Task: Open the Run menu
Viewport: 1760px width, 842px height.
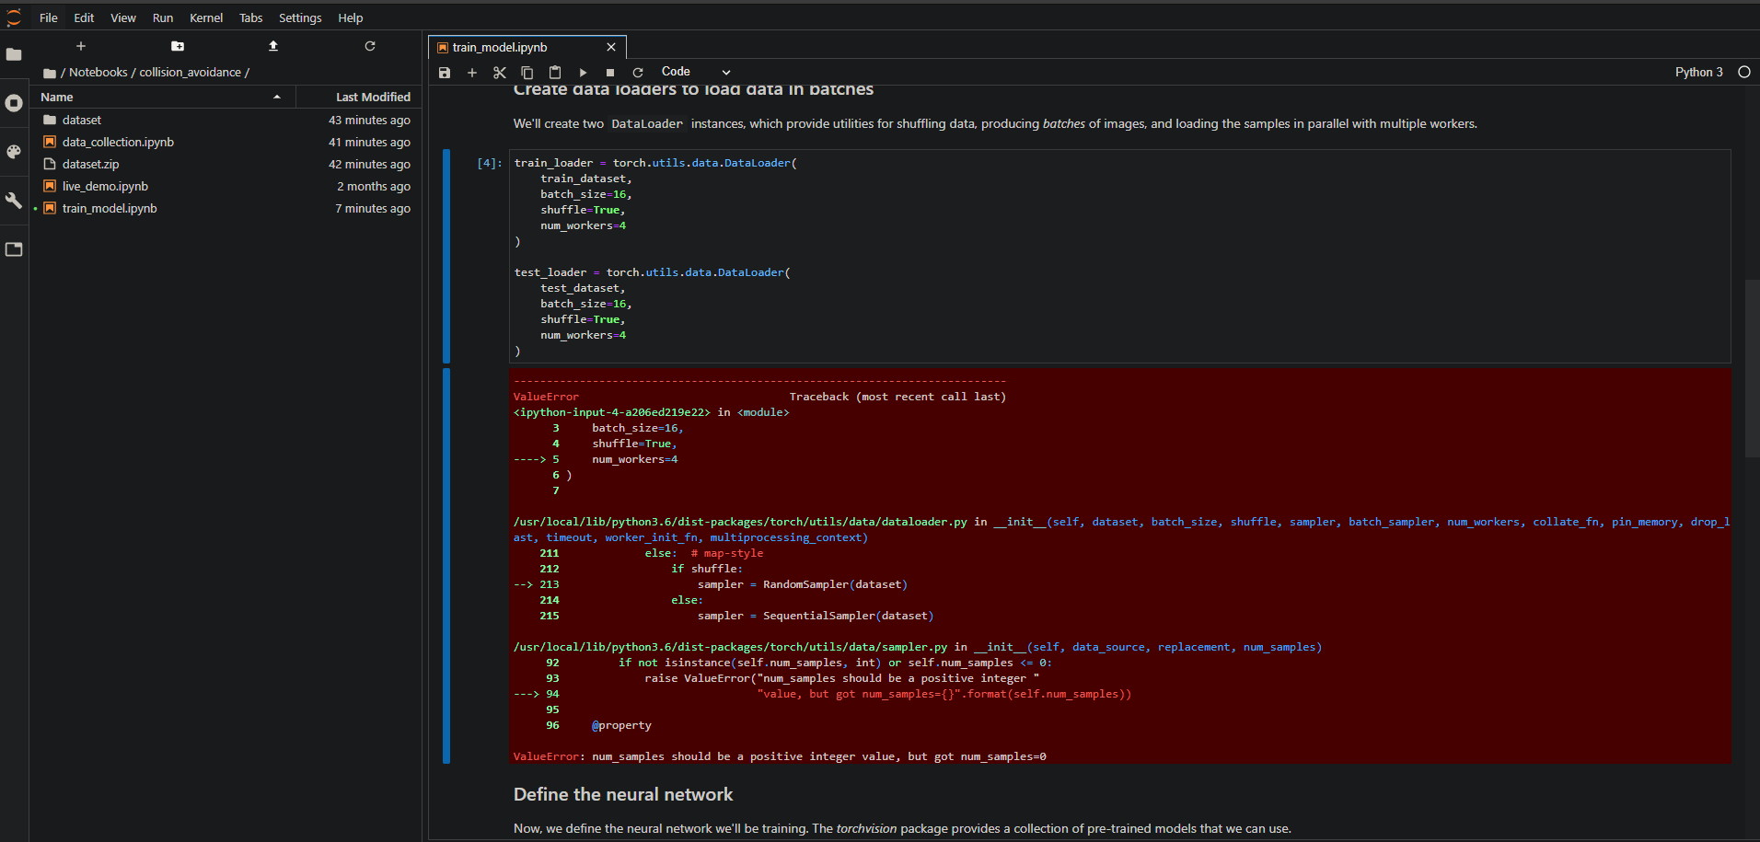Action: [x=163, y=17]
